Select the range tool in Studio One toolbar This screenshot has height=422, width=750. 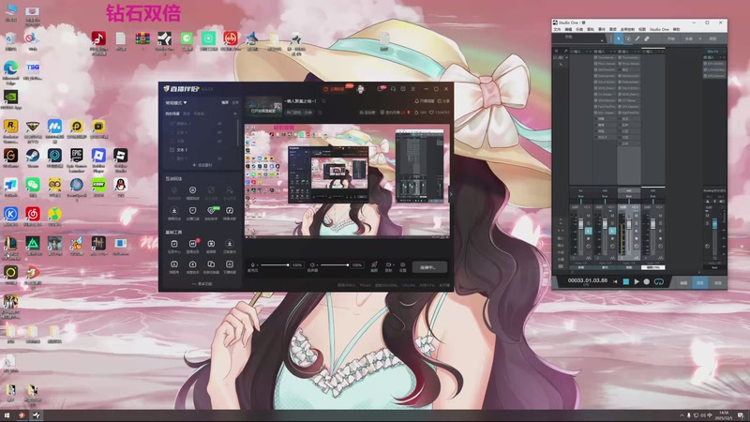pos(628,38)
